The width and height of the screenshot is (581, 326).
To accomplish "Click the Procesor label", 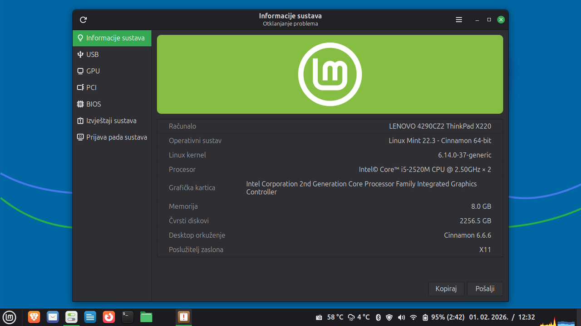I will point(182,169).
